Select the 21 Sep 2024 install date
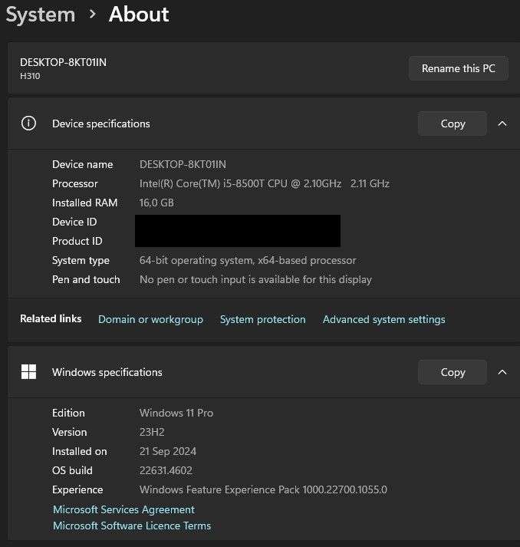Screen dimensions: 520x547 (x=168, y=451)
